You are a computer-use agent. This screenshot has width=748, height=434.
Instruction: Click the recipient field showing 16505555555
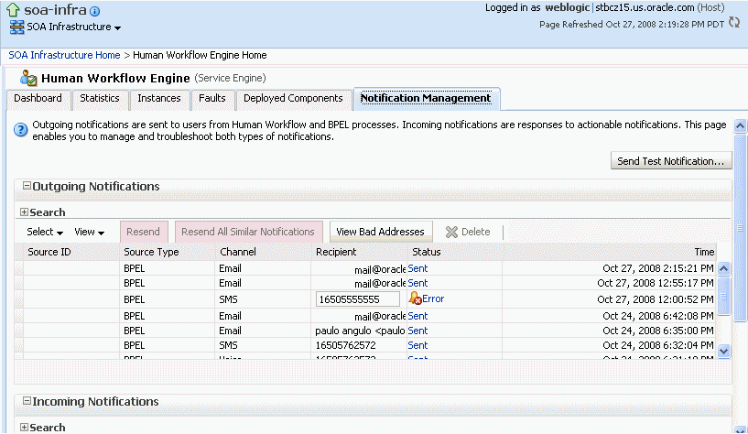coord(358,299)
